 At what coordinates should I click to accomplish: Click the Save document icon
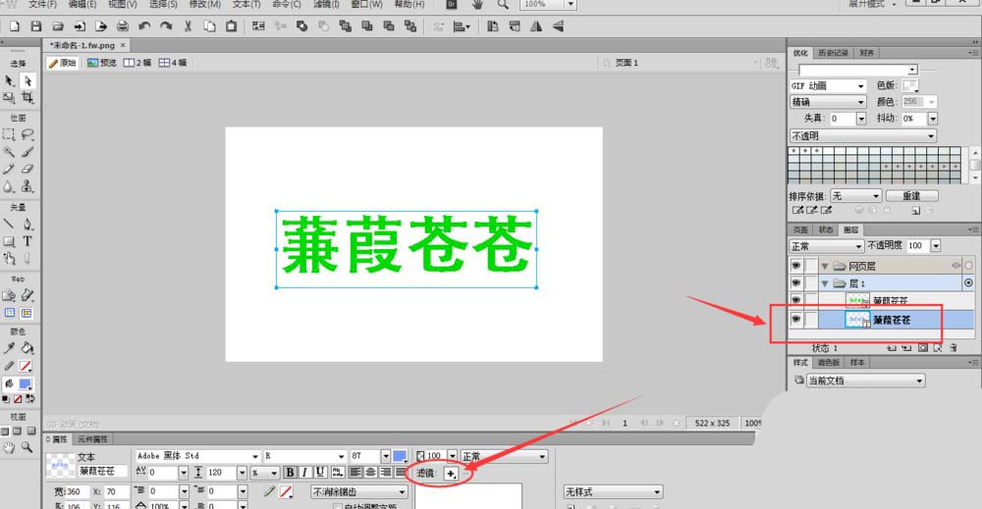tap(35, 25)
